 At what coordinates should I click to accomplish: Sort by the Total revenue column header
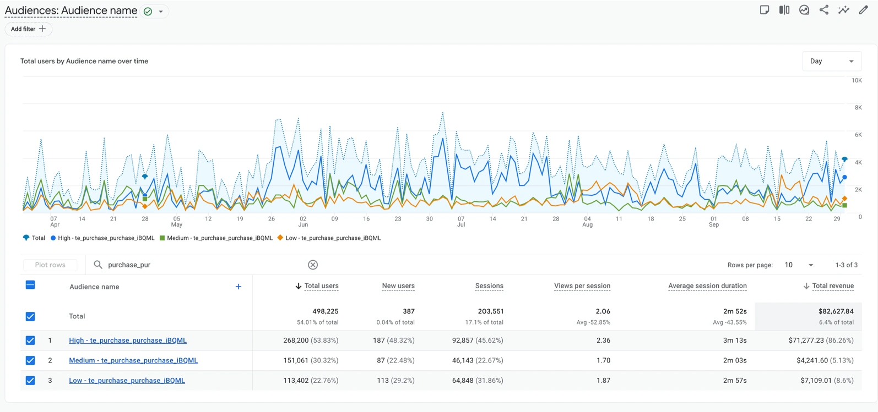click(x=832, y=286)
